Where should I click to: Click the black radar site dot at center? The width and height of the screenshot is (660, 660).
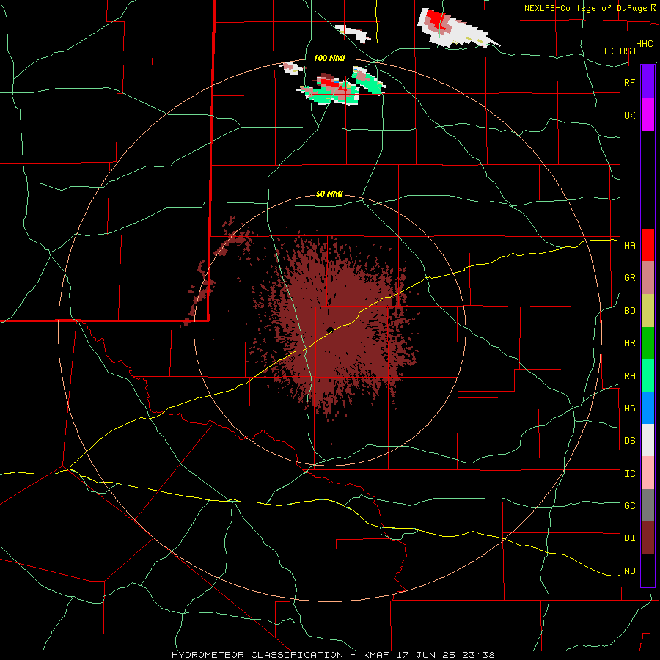click(330, 329)
